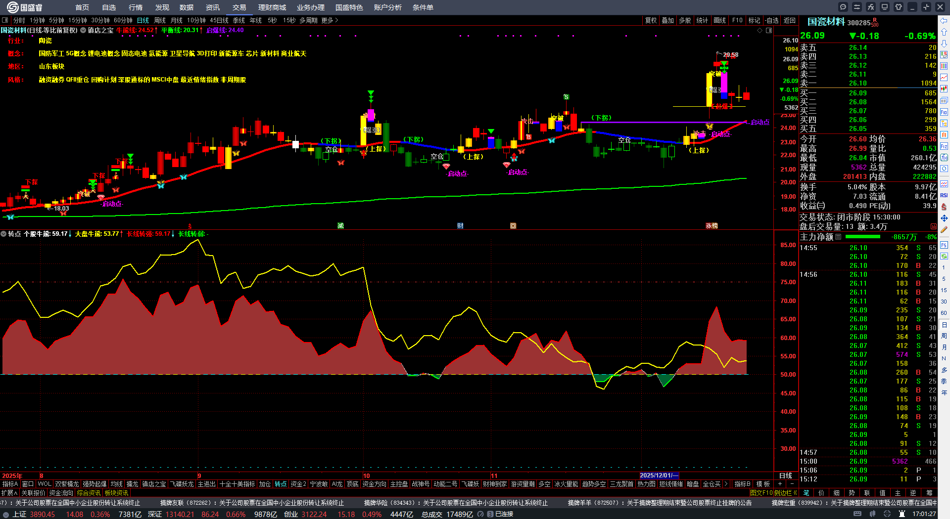Click the back arrow icon in right sidebar
This screenshot has height=519, width=950.
pos(944,21)
